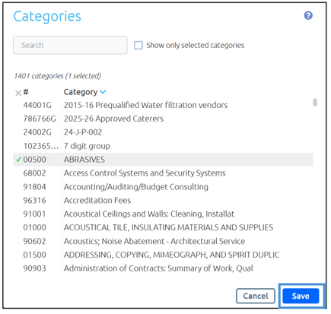The image size is (331, 314).
Task: Clear selections with the X icon
Action: (x=18, y=94)
